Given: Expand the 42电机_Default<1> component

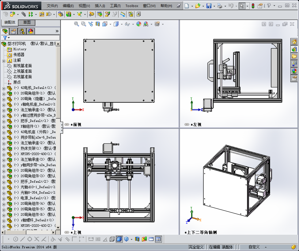Looking at the screenshot, I should point(4,89).
